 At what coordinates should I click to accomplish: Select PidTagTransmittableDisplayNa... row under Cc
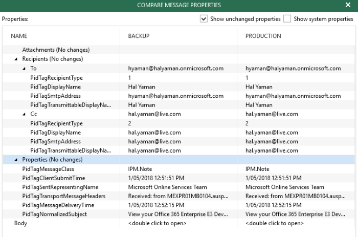(x=179, y=150)
